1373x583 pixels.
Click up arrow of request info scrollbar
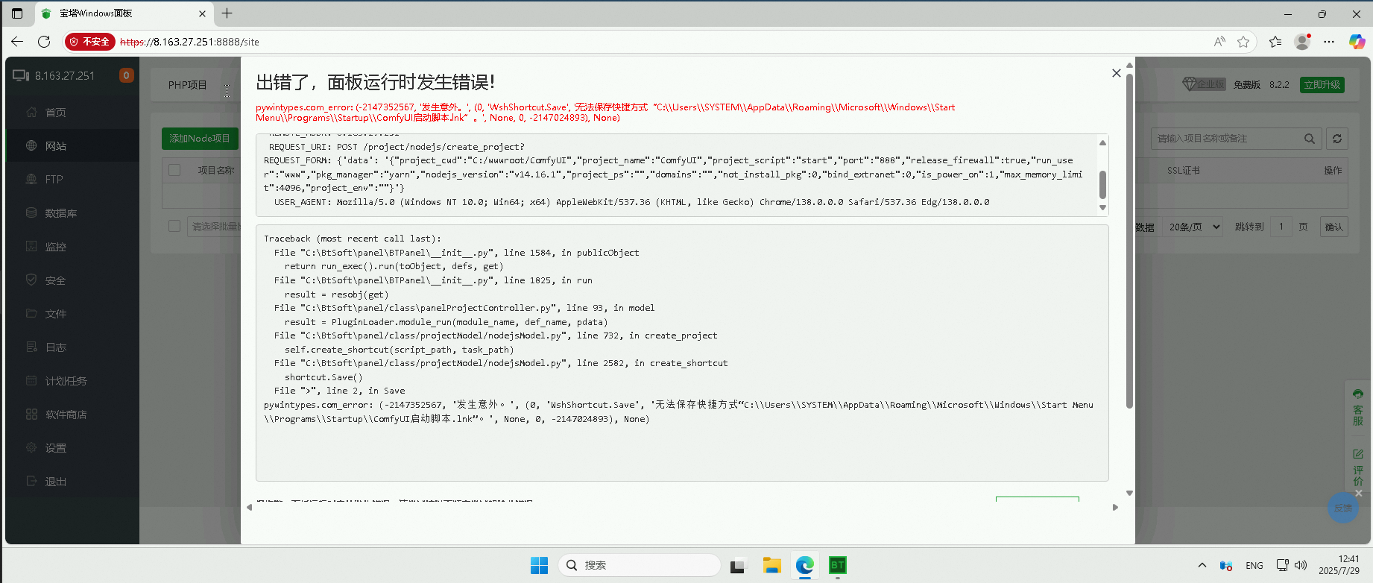(1102, 142)
